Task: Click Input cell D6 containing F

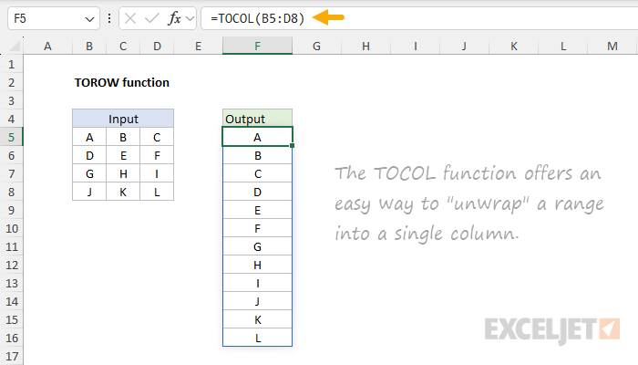Action: point(157,155)
